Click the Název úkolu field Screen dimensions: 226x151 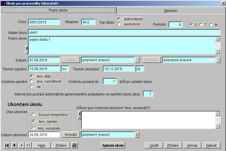pos(124,32)
